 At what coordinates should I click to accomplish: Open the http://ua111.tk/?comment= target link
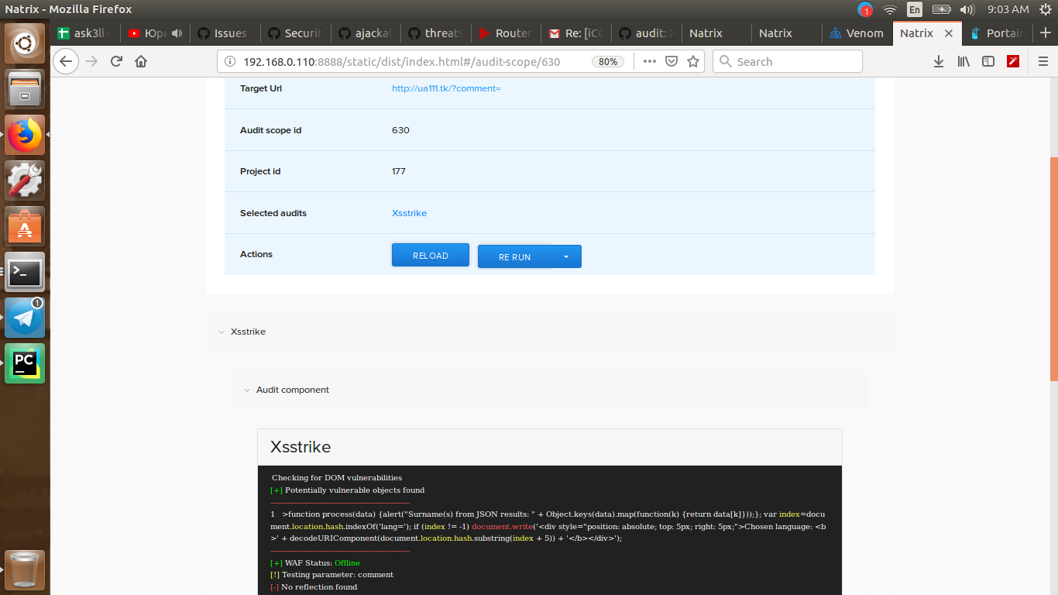pos(446,88)
